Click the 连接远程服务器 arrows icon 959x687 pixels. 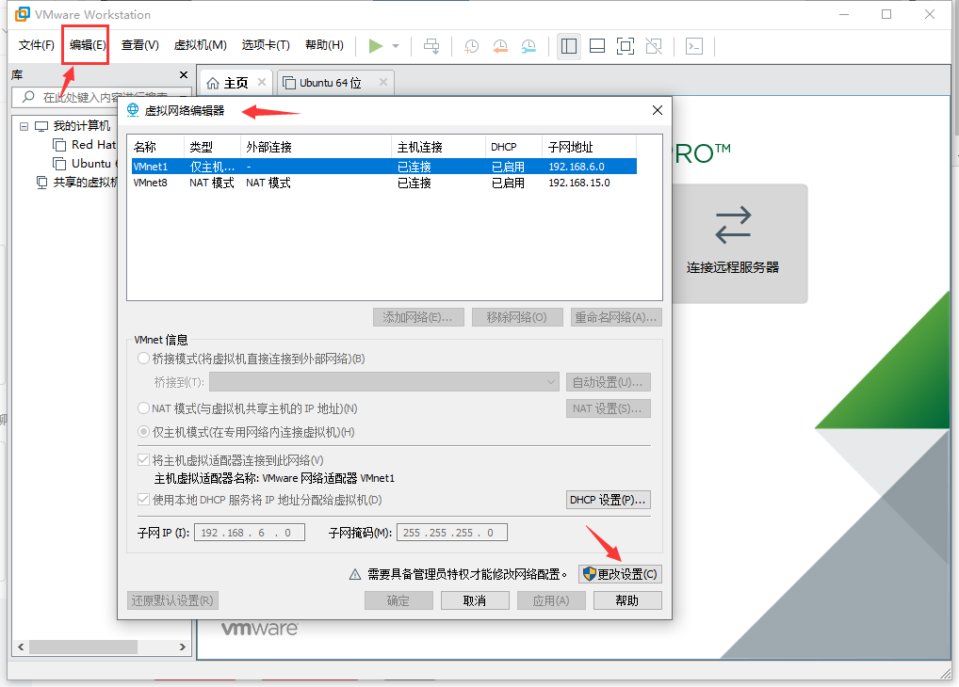(x=733, y=225)
